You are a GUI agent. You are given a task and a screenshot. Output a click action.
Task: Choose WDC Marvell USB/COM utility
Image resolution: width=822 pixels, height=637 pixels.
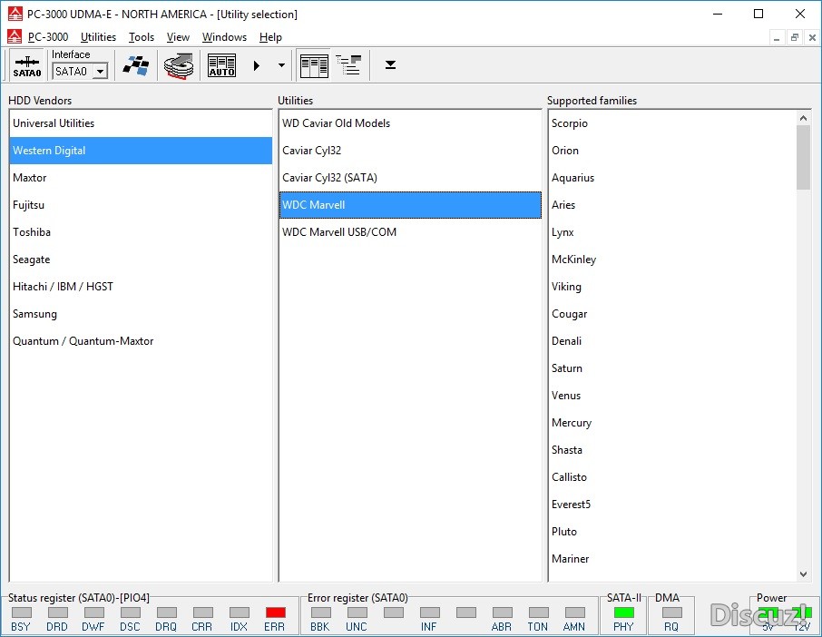tap(339, 232)
